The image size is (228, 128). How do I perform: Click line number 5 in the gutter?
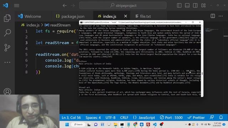coord(26,54)
